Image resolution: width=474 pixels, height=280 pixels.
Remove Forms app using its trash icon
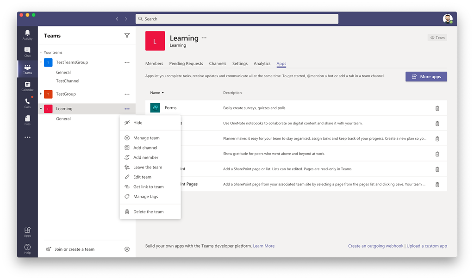pyautogui.click(x=437, y=107)
